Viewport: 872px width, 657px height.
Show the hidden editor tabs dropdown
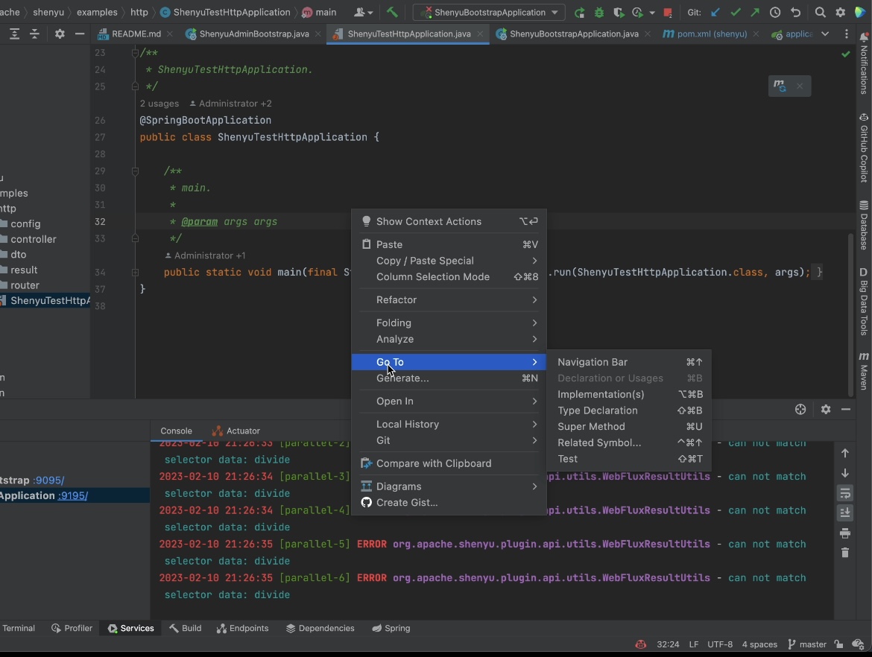pyautogui.click(x=825, y=34)
